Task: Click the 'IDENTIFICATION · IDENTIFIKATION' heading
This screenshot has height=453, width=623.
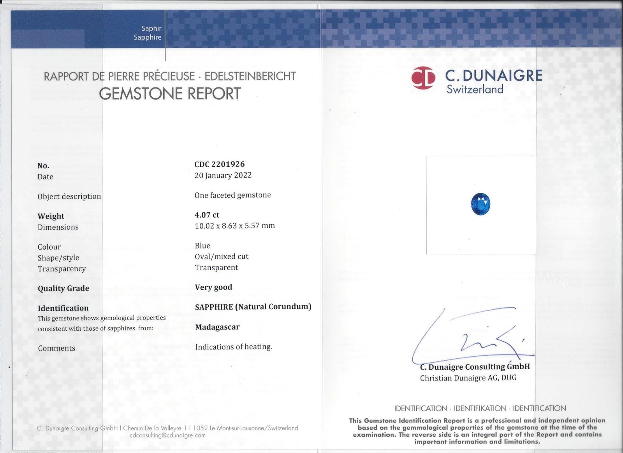Action: (480, 409)
